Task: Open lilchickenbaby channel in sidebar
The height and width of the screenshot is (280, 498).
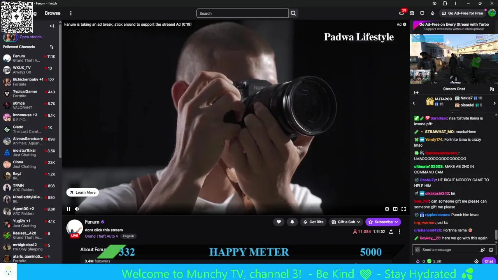Action: coord(30,82)
